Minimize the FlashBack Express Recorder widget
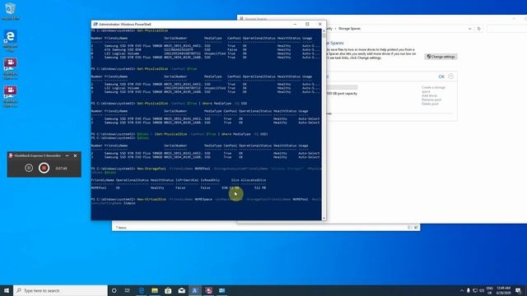 [67, 155]
